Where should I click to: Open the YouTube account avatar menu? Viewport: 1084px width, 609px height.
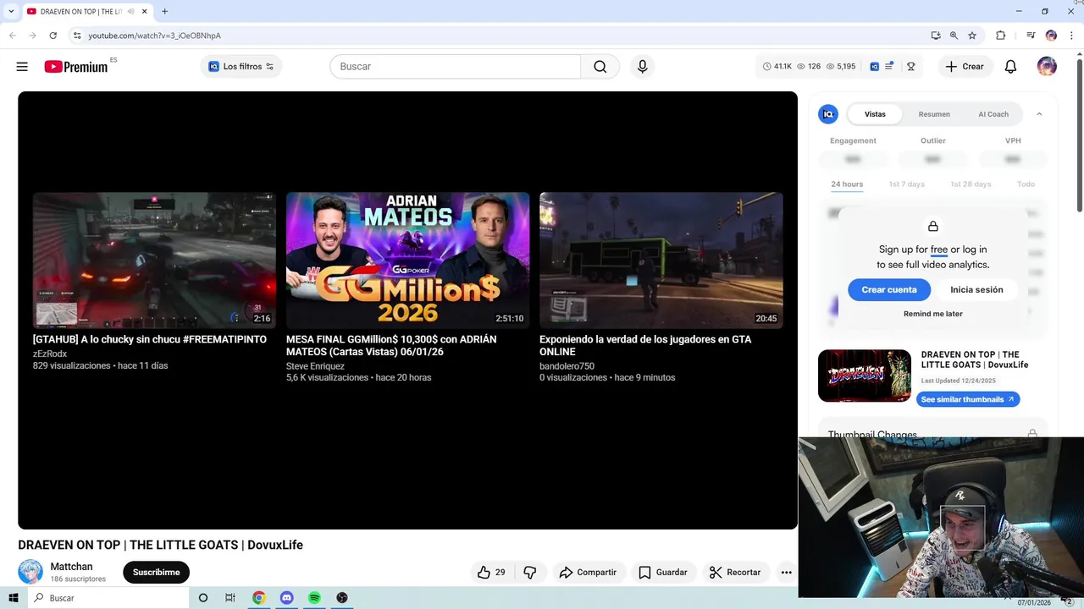(x=1047, y=67)
